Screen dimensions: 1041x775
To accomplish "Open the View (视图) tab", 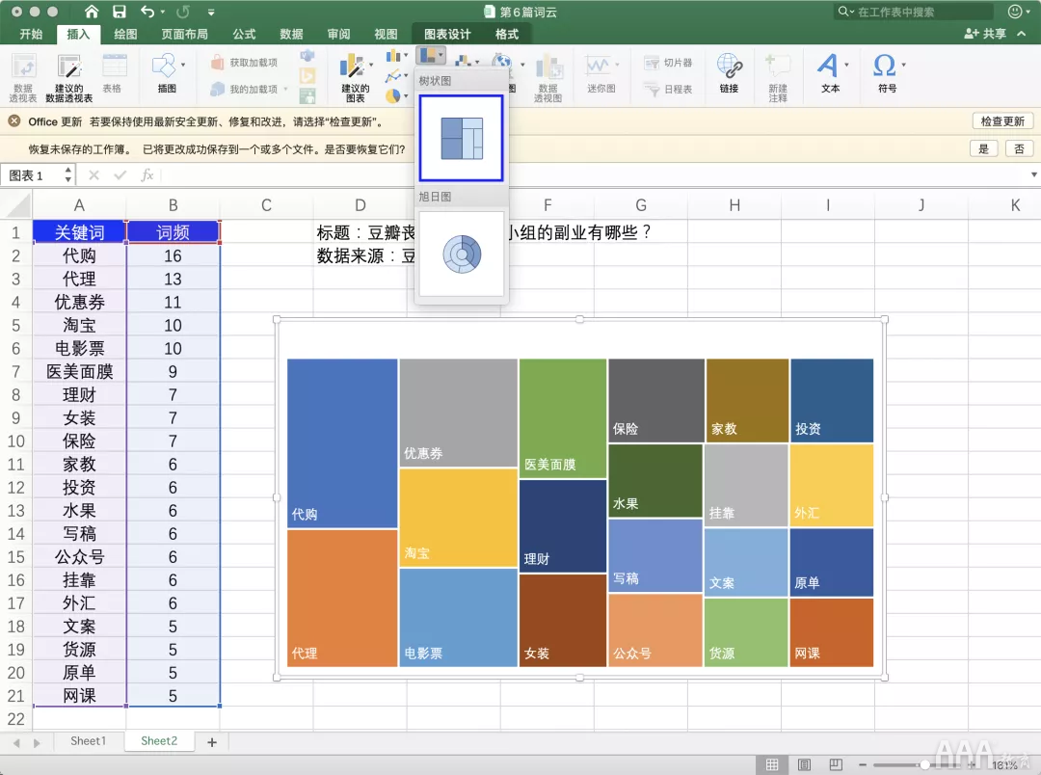I will (x=386, y=34).
